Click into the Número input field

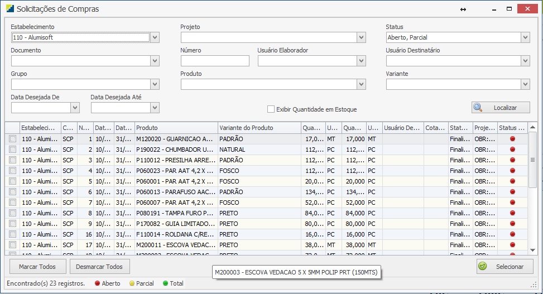click(x=215, y=61)
